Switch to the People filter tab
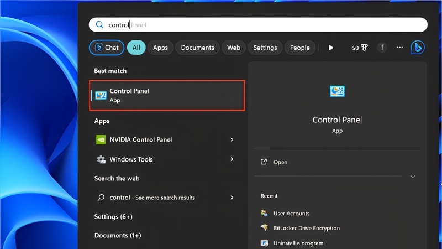 pyautogui.click(x=299, y=48)
